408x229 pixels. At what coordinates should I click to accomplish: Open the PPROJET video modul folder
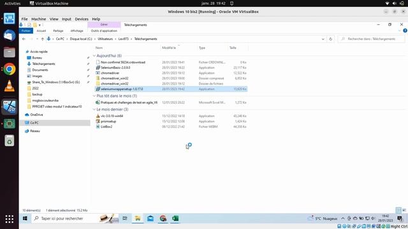[57, 106]
